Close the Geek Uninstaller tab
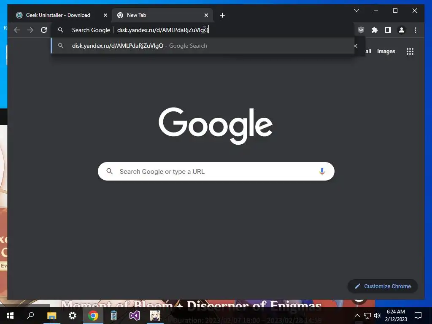The height and width of the screenshot is (324, 432). coord(105,15)
